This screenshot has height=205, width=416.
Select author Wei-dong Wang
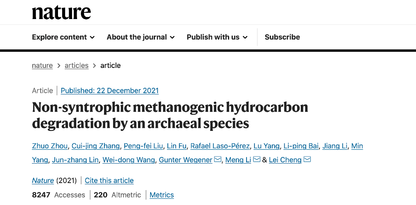tap(129, 160)
